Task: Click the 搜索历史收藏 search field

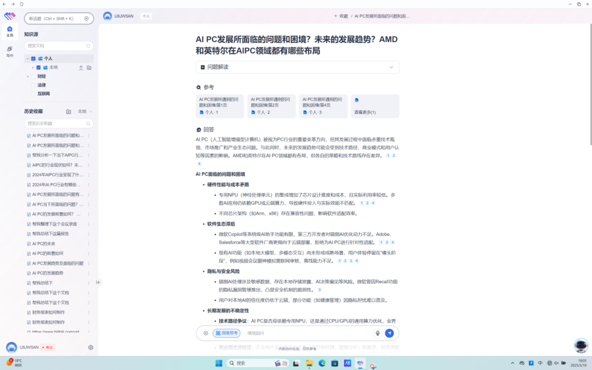Action: tap(59, 123)
